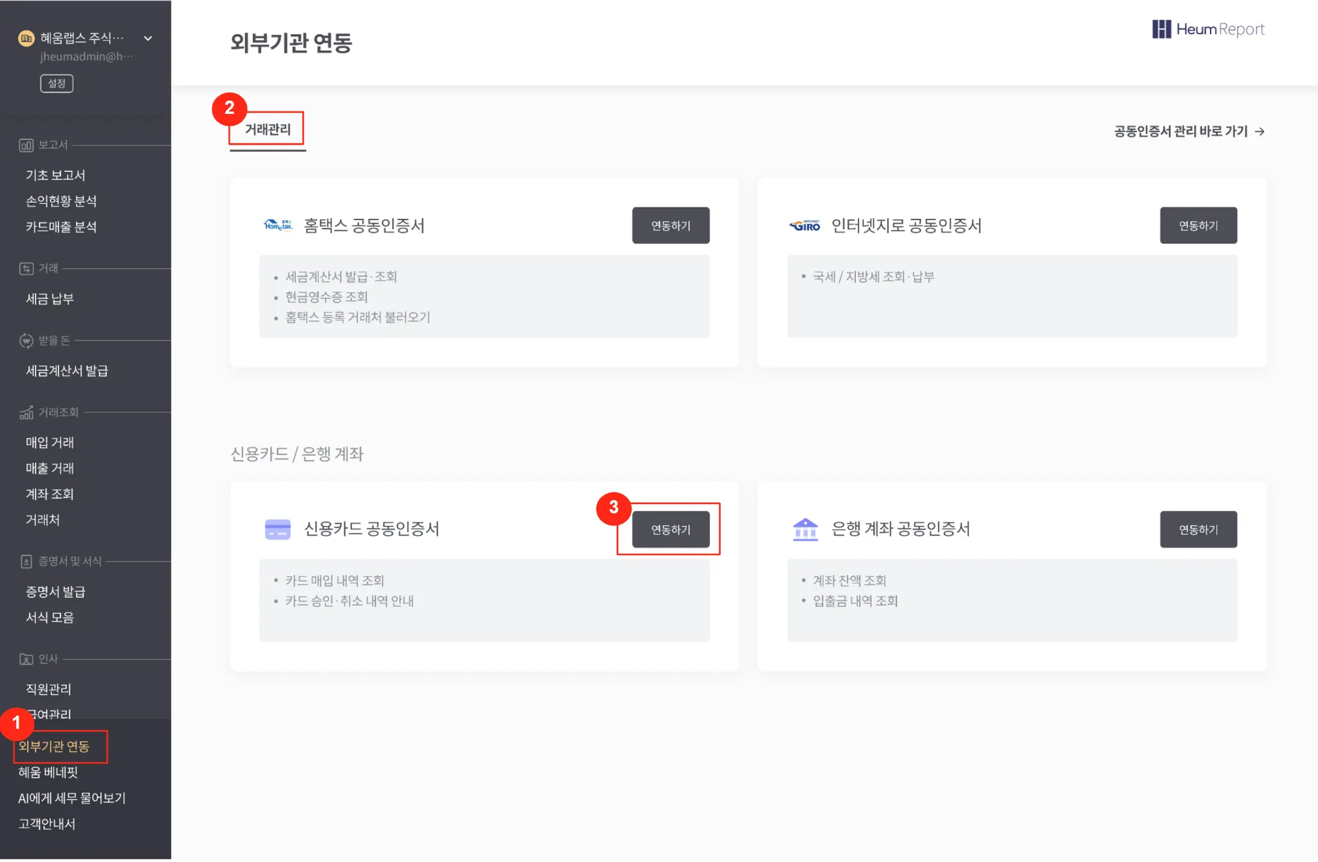Screen dimensions: 1318x862
Task: Click 연동하기 for 은행 계좌 공동인증서
Action: point(1198,529)
